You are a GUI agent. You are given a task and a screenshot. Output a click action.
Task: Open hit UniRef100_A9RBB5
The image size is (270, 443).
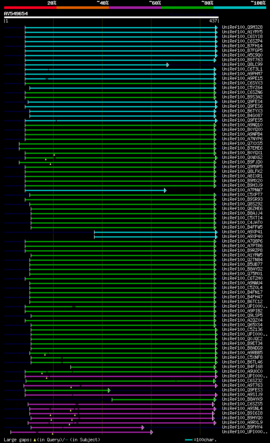[x=242, y=353]
